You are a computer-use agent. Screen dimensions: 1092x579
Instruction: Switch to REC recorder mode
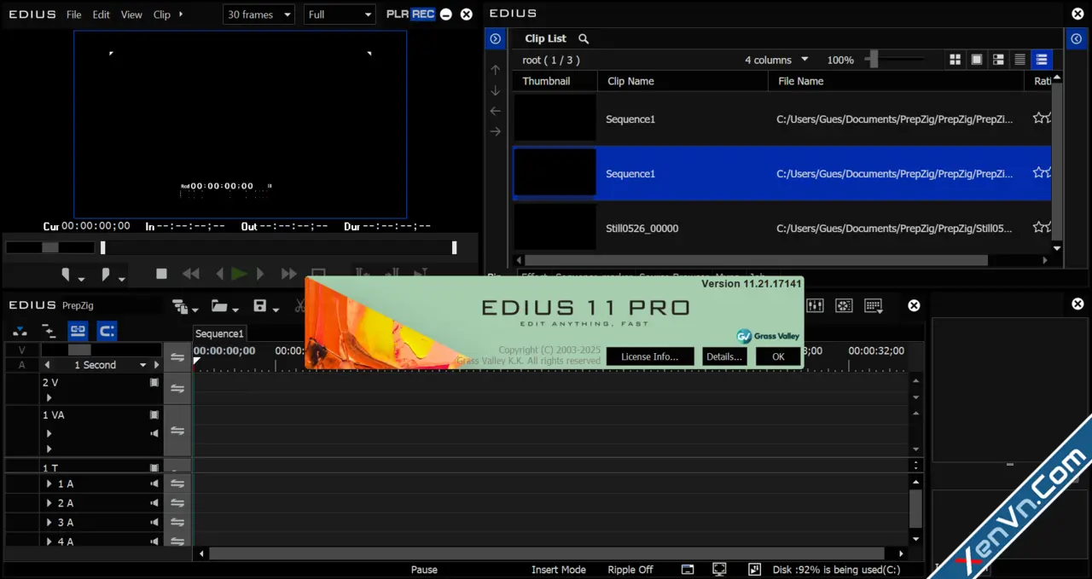coord(423,14)
